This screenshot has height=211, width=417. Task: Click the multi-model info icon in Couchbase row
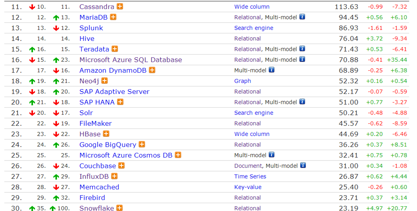pyautogui.click(x=303, y=165)
